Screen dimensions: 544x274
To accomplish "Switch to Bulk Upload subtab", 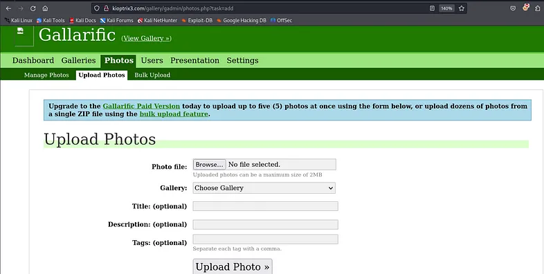I will (x=152, y=75).
